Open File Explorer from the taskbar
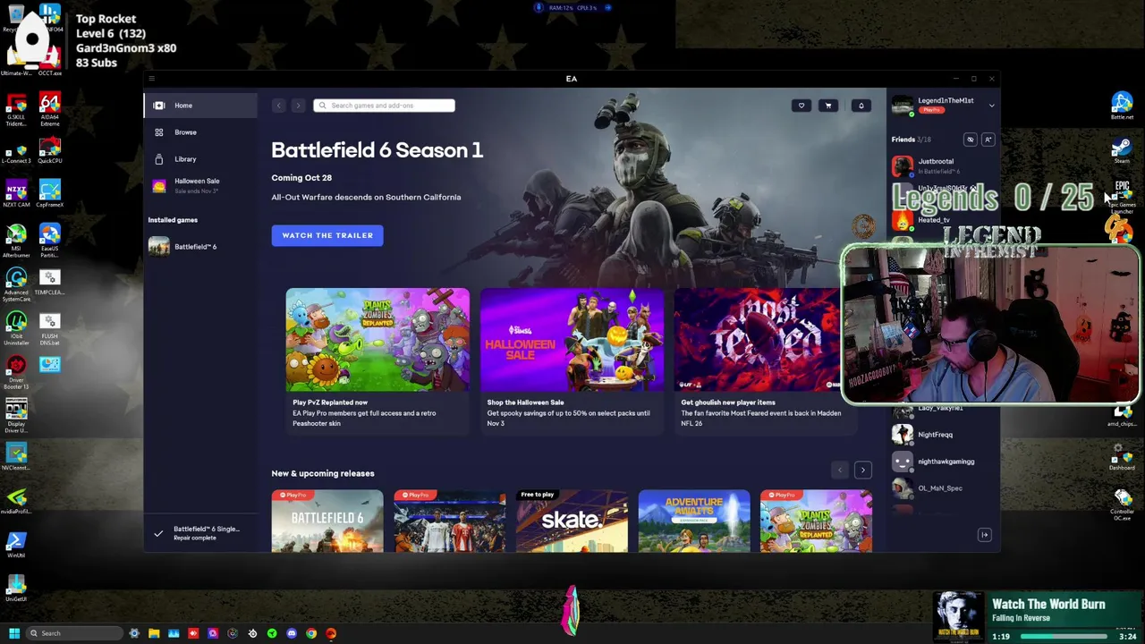The image size is (1145, 644). point(154,633)
